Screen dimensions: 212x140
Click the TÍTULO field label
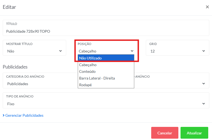12,24
